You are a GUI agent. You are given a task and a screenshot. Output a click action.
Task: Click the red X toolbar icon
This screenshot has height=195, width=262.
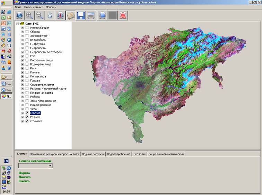122,15
